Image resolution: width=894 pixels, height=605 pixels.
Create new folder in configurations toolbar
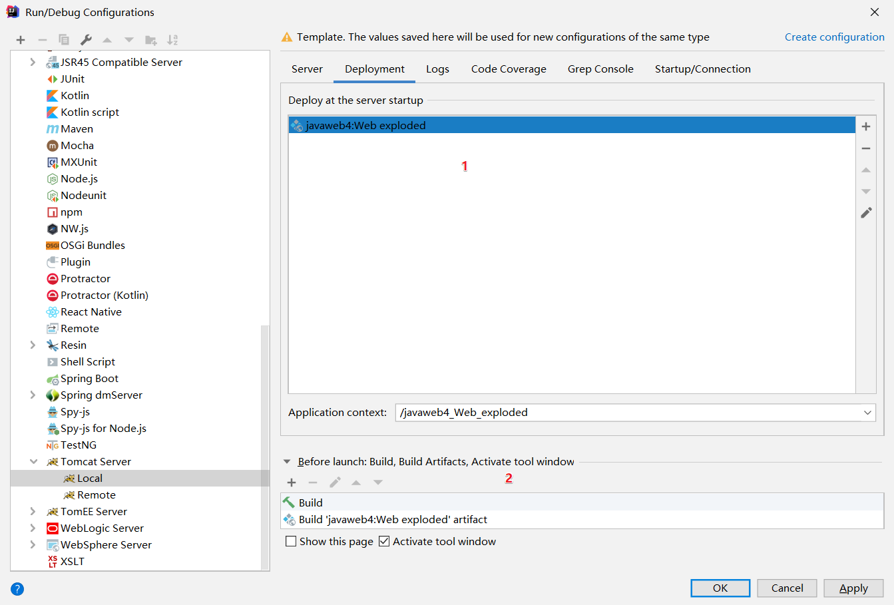151,40
